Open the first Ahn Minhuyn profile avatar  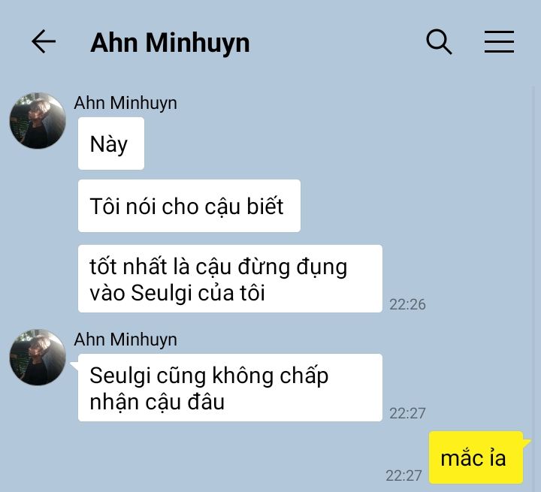[38, 120]
